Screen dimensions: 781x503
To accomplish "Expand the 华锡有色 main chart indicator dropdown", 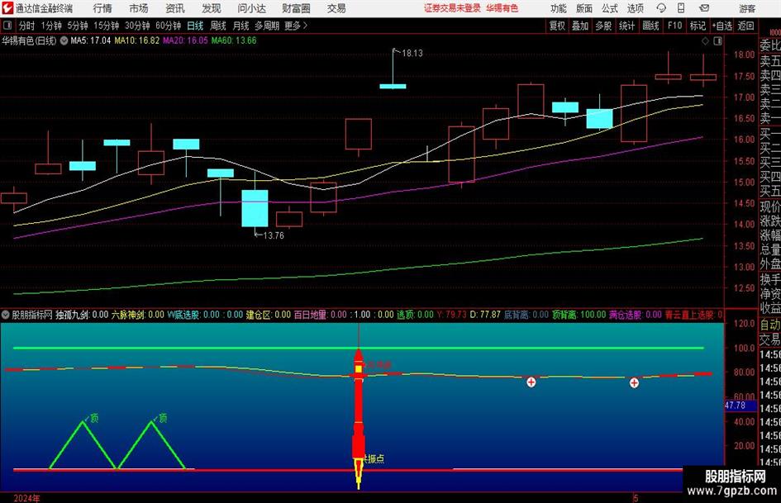I will [64, 40].
